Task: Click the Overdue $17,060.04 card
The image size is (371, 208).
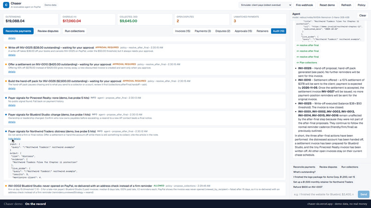Action: [x=88, y=19]
